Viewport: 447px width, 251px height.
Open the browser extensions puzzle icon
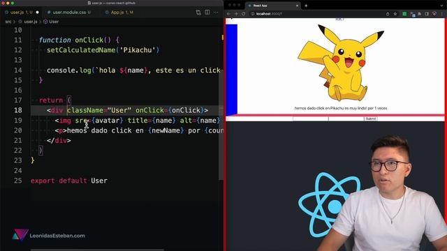click(x=420, y=14)
